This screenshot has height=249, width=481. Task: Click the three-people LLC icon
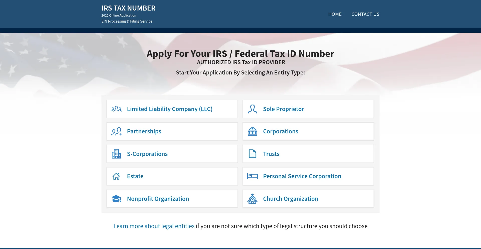tap(116, 109)
